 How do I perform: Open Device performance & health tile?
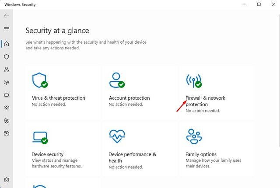140,150
